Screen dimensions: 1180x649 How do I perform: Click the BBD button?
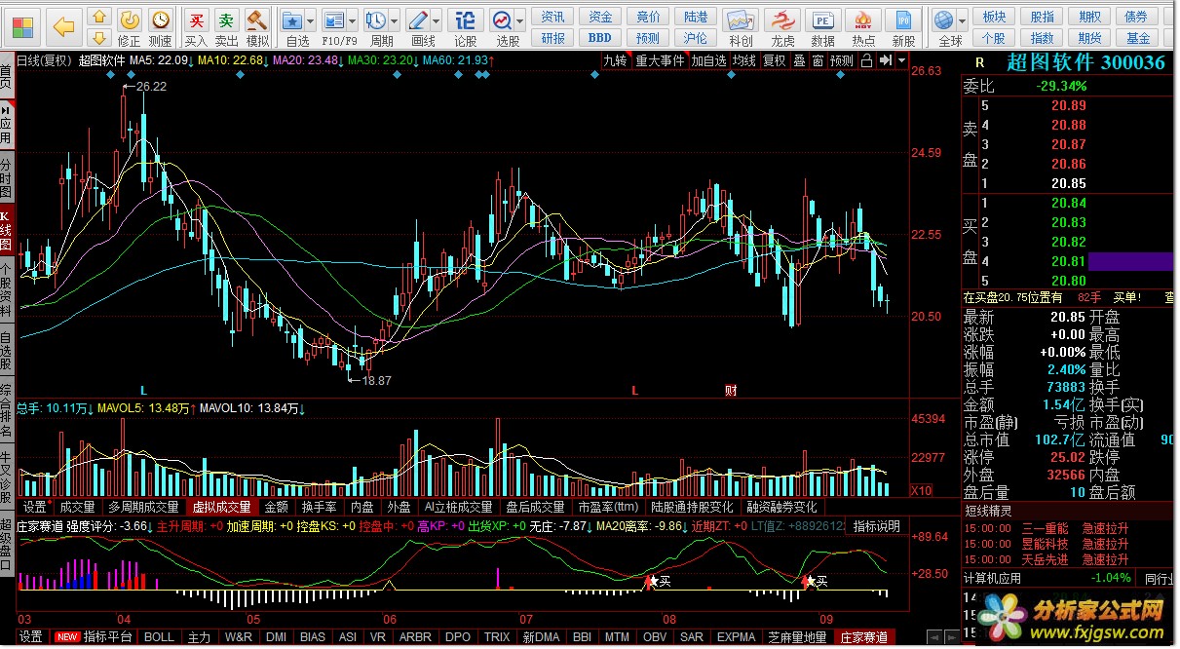pos(600,38)
